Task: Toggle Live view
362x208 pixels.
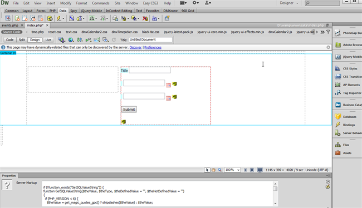Action: point(48,40)
